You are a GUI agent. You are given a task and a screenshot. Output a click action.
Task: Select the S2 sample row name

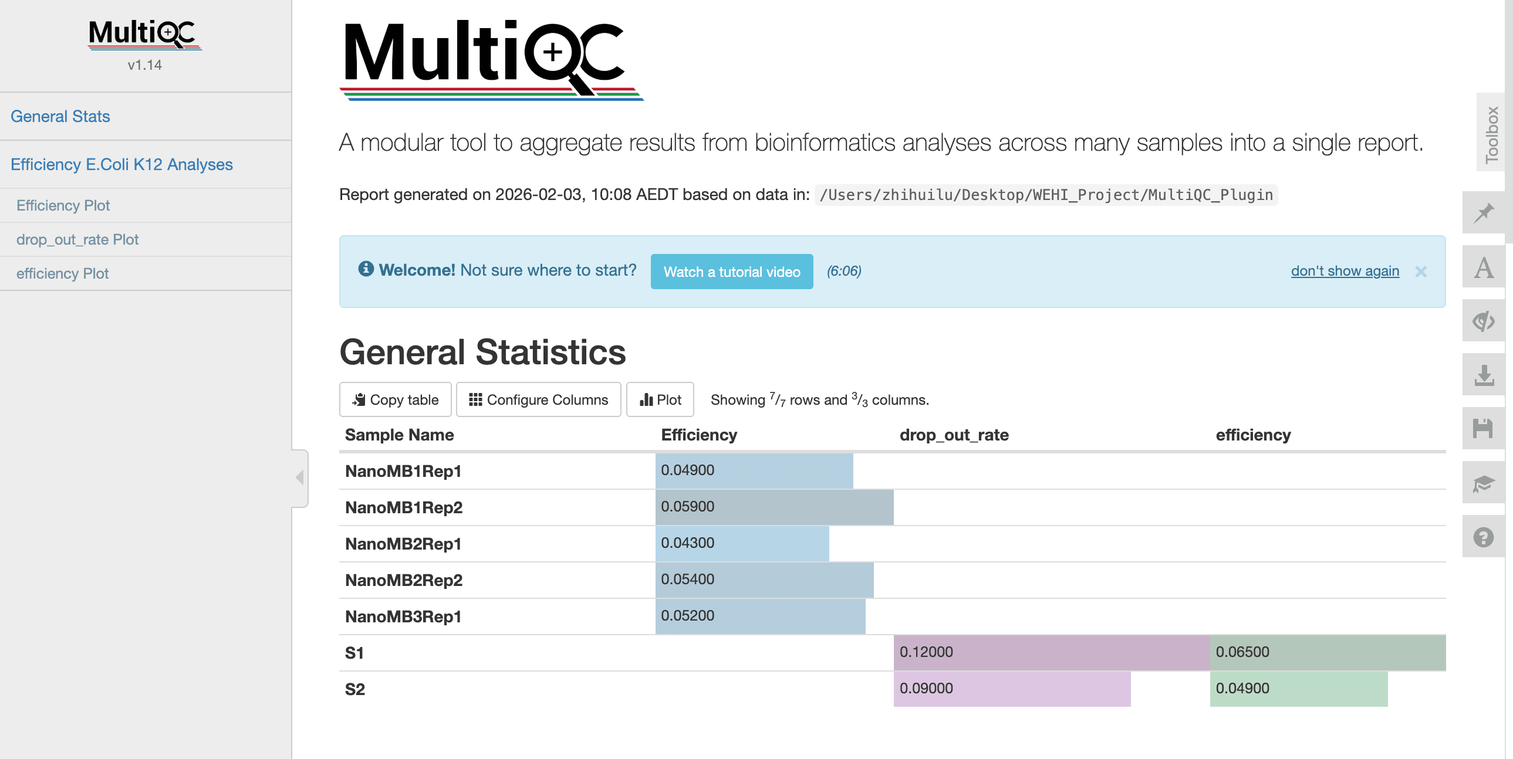pos(354,690)
